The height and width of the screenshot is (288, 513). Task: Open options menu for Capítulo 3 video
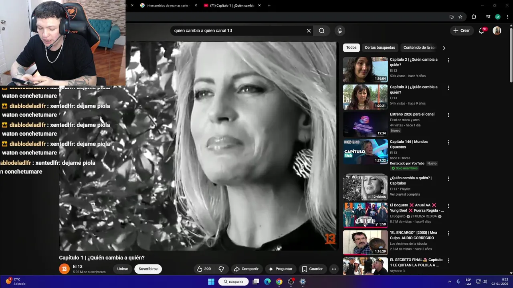[x=448, y=88]
